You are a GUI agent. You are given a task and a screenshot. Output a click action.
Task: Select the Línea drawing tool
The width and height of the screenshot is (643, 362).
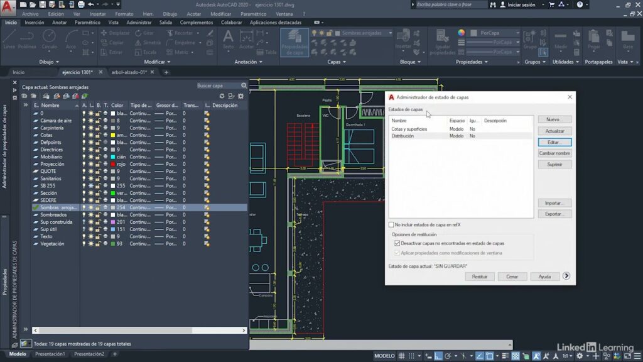(x=11, y=40)
